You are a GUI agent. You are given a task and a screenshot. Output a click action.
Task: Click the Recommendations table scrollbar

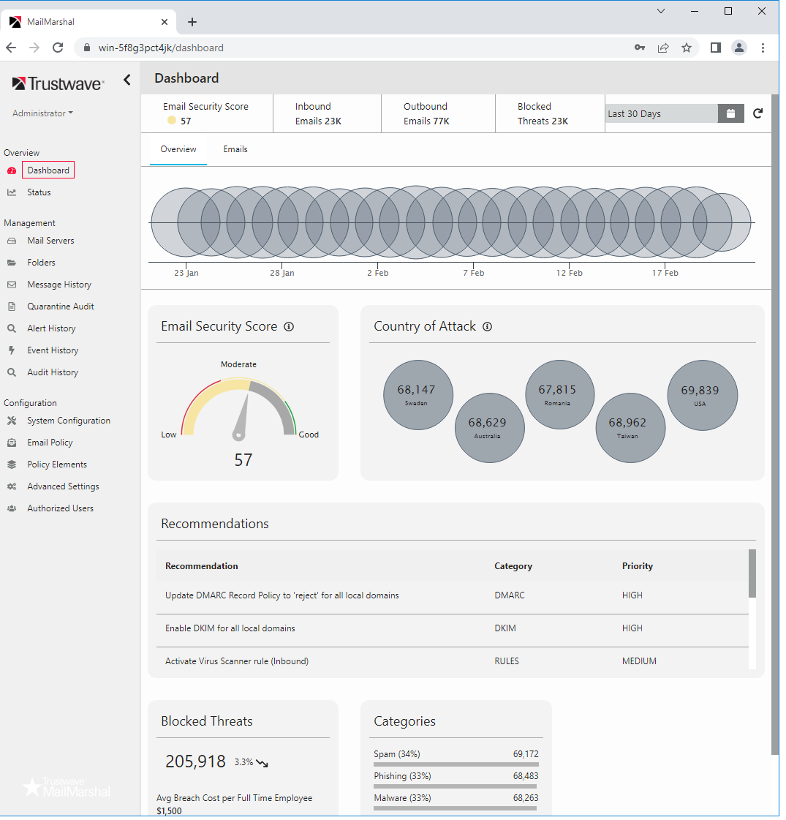click(752, 573)
